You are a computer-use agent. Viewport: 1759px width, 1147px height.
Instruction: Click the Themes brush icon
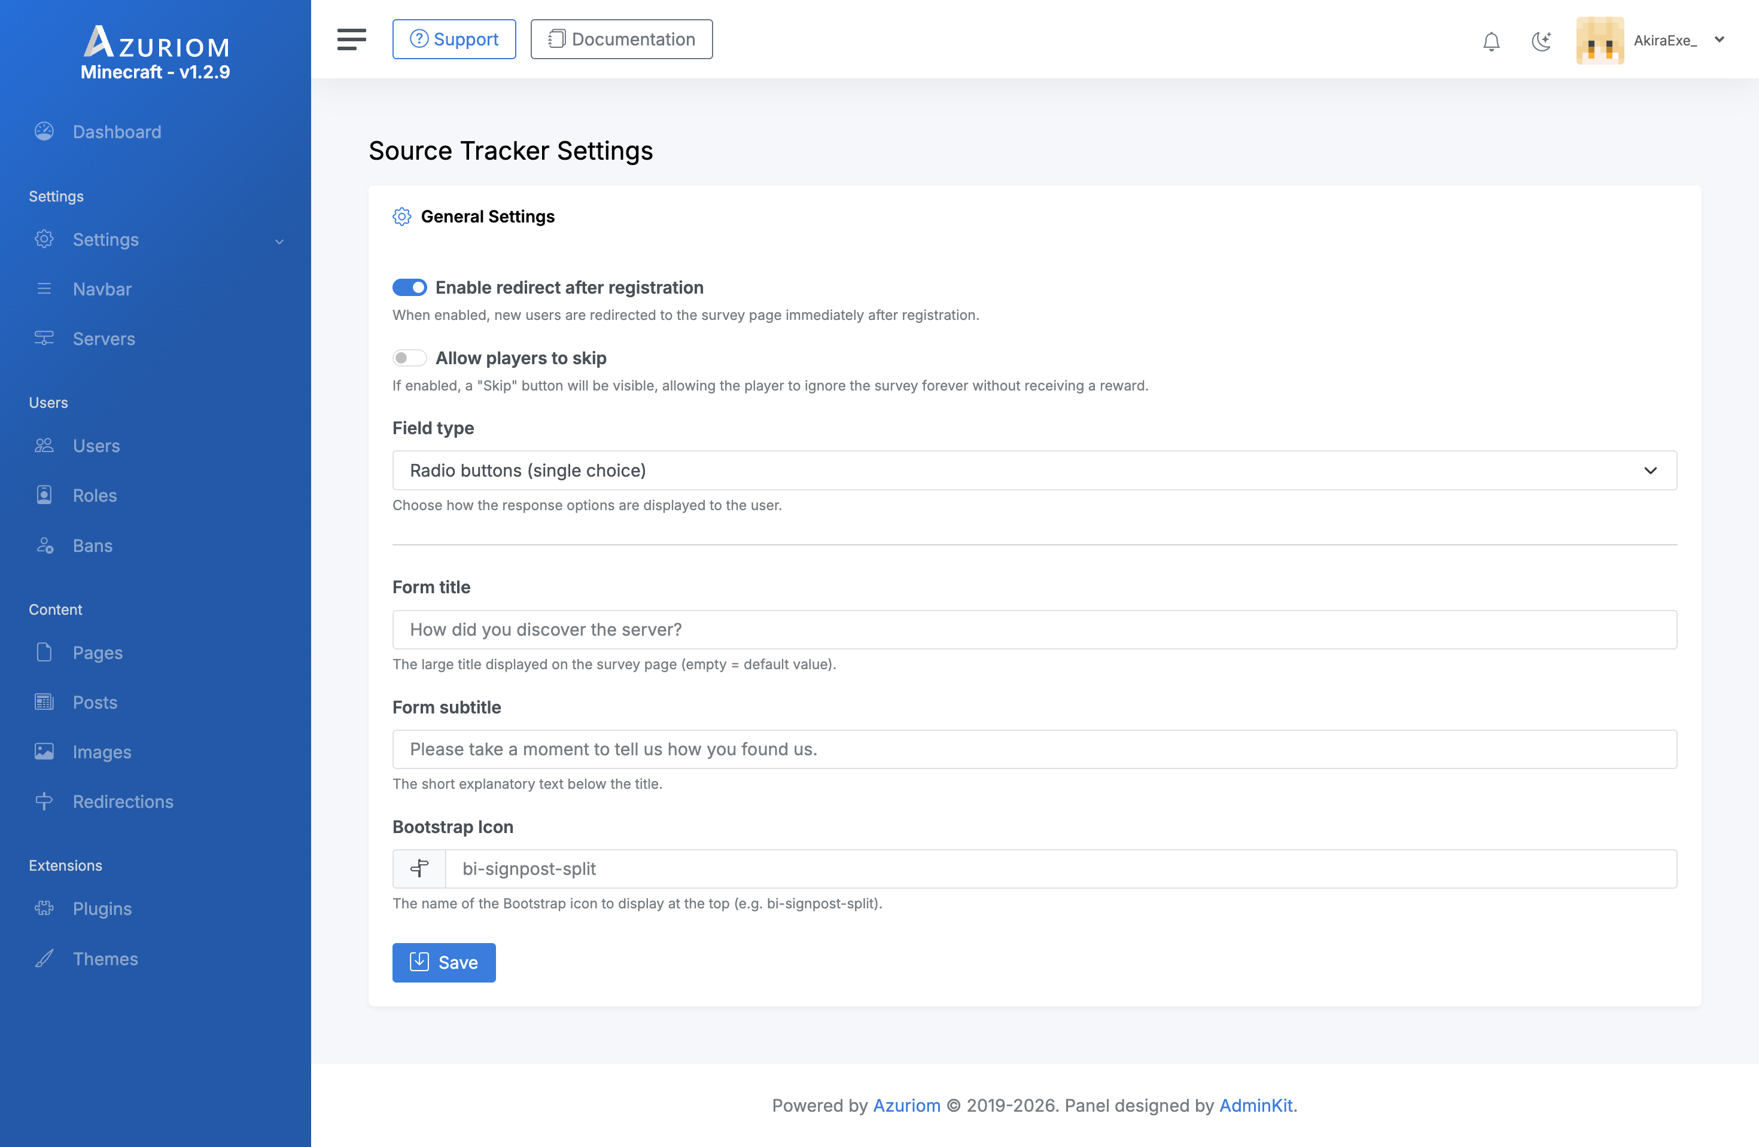[44, 959]
